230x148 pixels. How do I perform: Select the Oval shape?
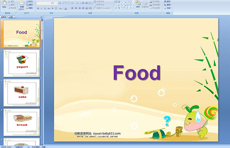[x=130, y=2]
